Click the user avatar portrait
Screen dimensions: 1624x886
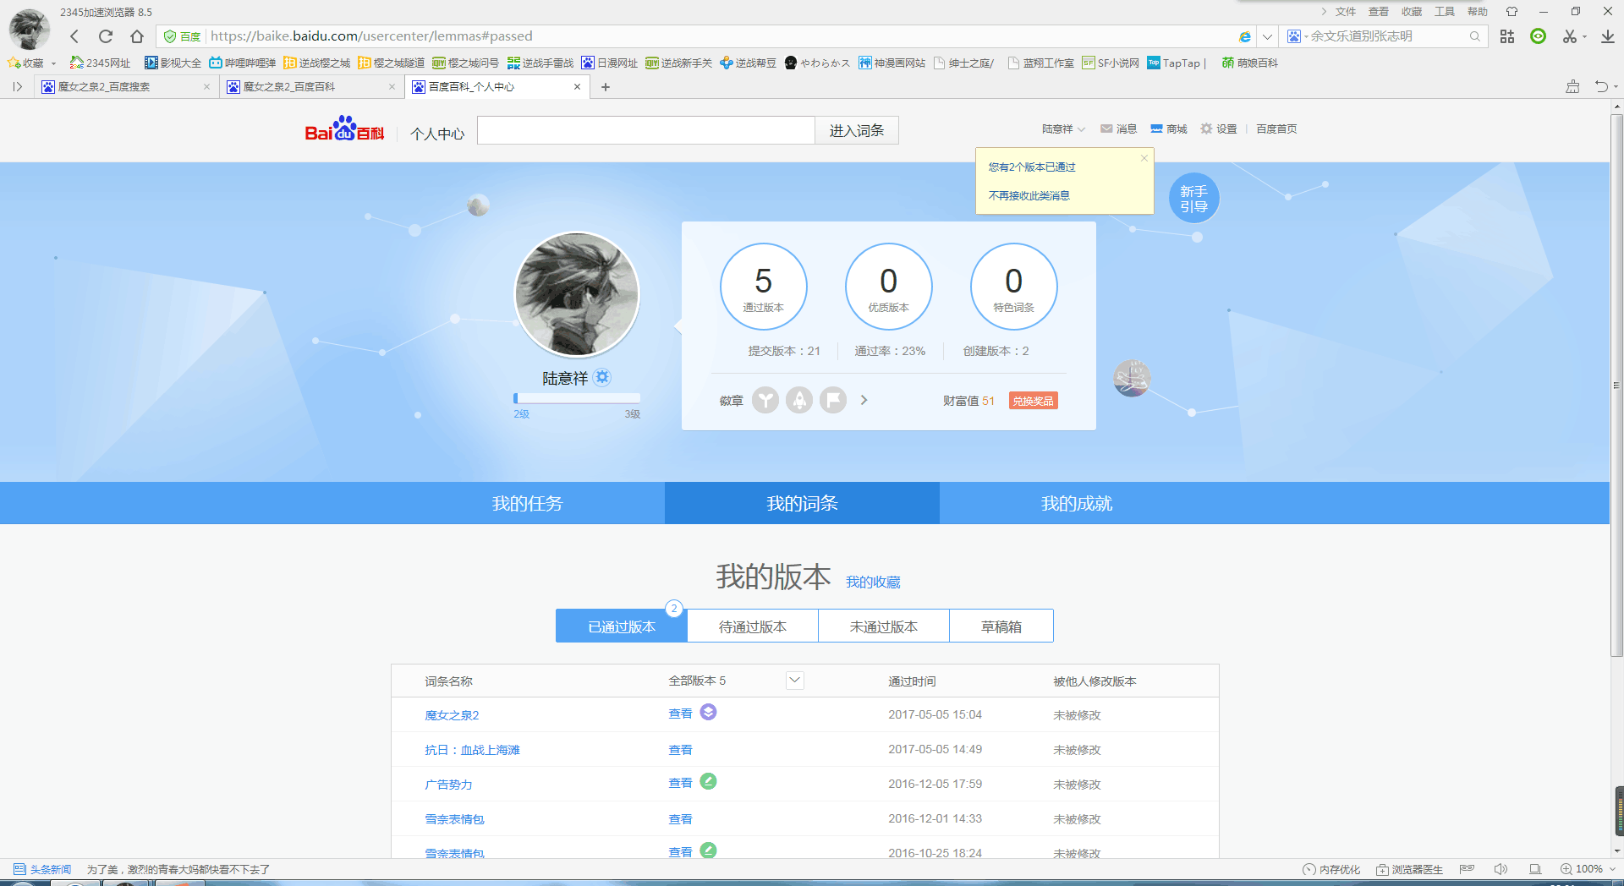[x=577, y=294]
